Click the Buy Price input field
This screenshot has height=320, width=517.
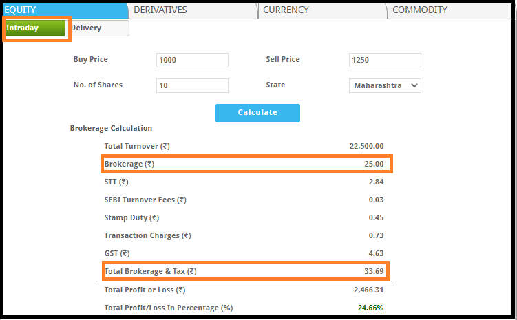point(192,60)
